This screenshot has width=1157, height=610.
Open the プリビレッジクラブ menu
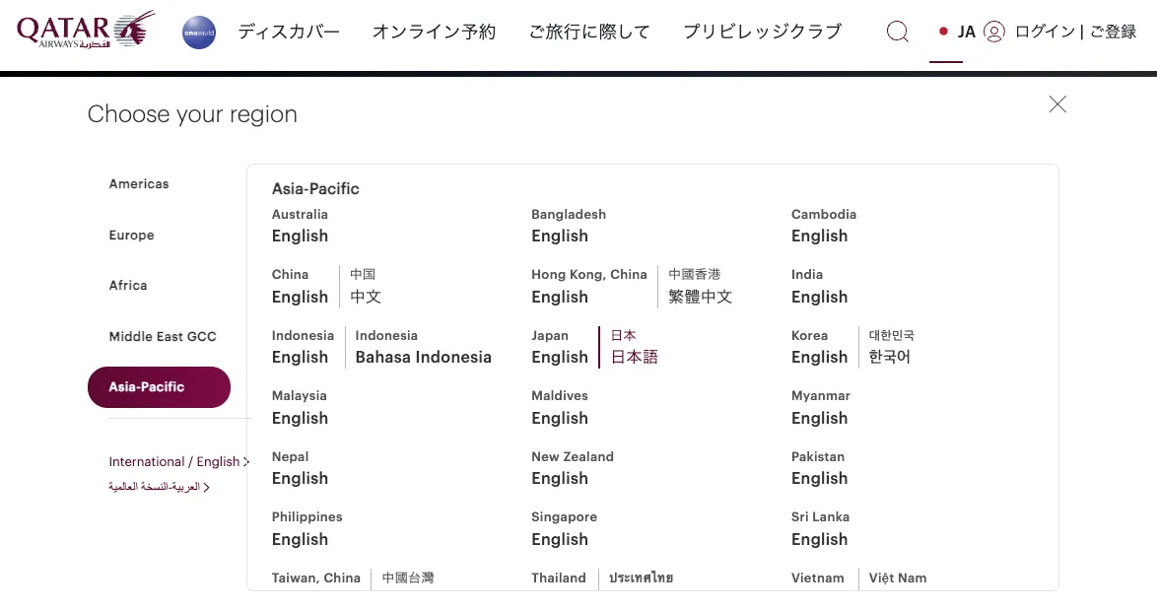click(762, 32)
